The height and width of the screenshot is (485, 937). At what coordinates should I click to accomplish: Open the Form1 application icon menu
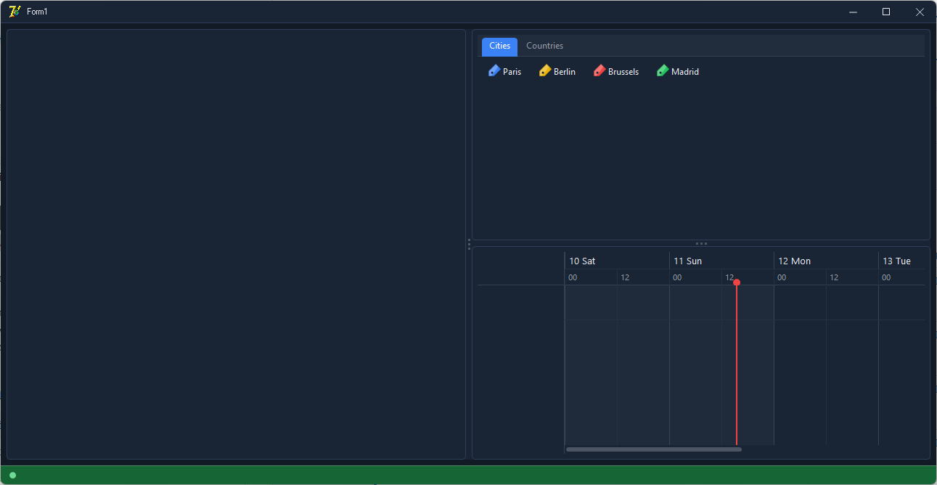pyautogui.click(x=15, y=12)
